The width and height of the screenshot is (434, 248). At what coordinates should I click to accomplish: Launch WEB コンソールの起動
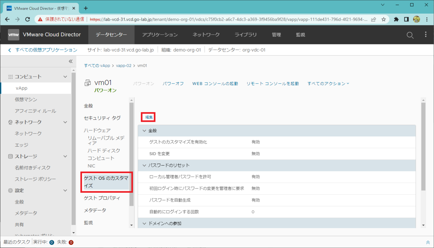point(215,83)
